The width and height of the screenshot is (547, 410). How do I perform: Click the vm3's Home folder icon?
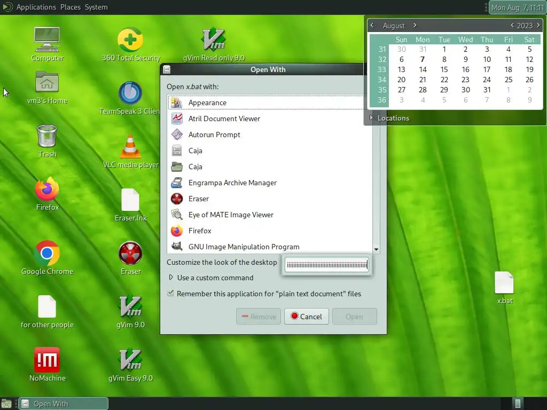pos(47,82)
